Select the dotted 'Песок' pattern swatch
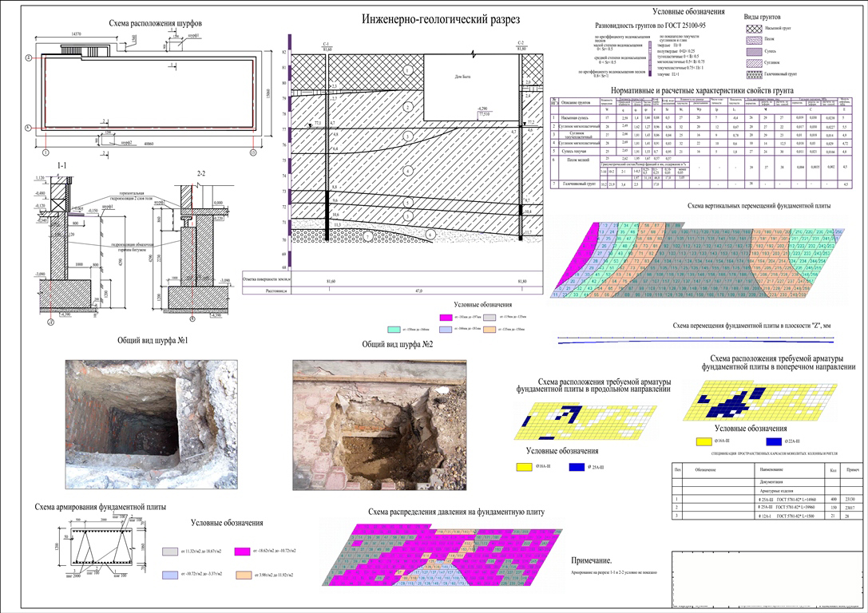Screen dimensions: 868x613 (753, 40)
